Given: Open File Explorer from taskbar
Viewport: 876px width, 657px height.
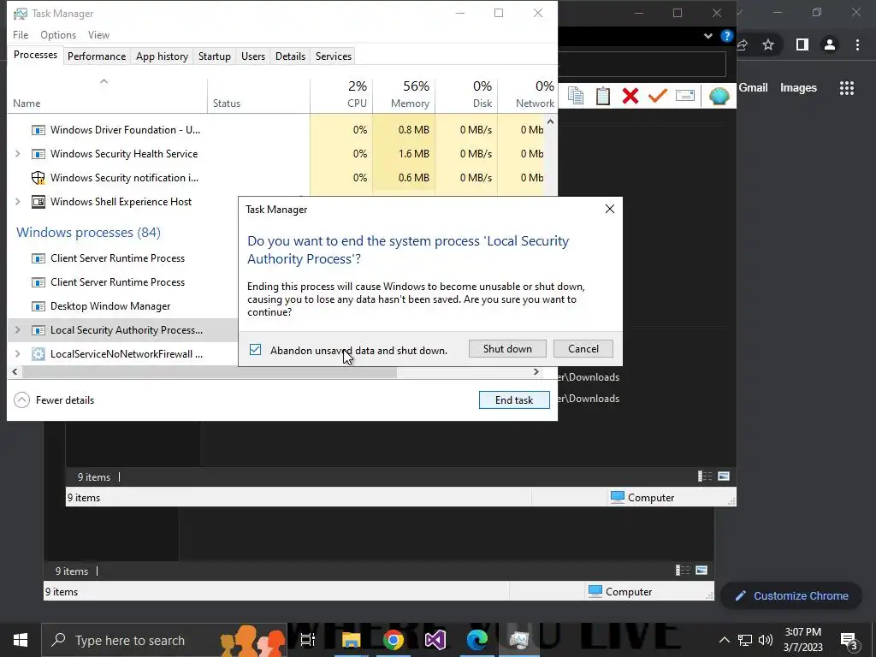Looking at the screenshot, I should [352, 640].
